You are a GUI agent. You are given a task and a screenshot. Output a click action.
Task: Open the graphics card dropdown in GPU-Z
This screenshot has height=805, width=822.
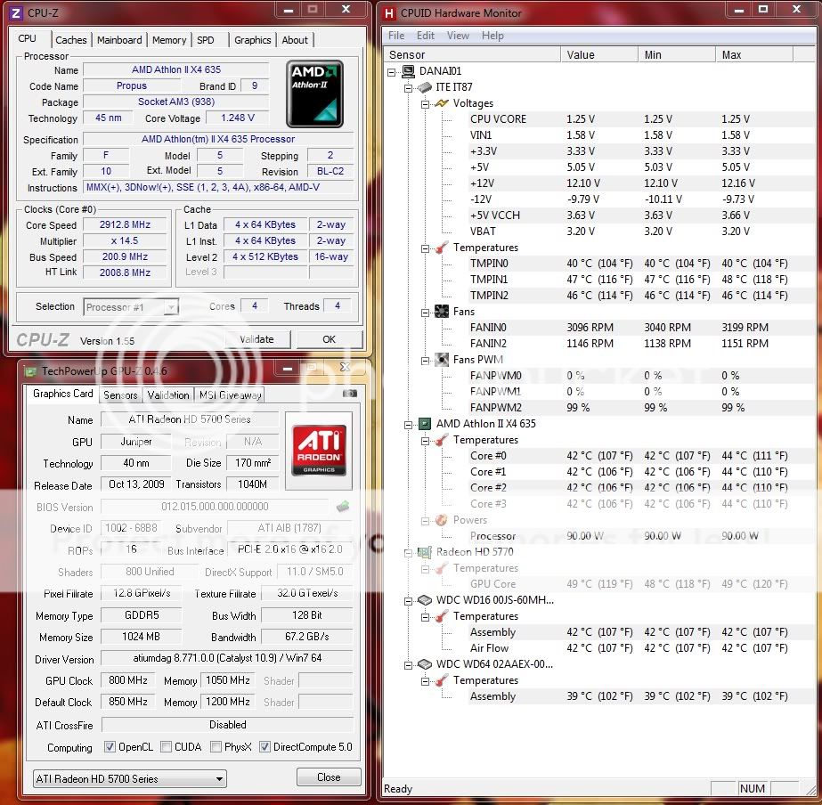(x=223, y=777)
